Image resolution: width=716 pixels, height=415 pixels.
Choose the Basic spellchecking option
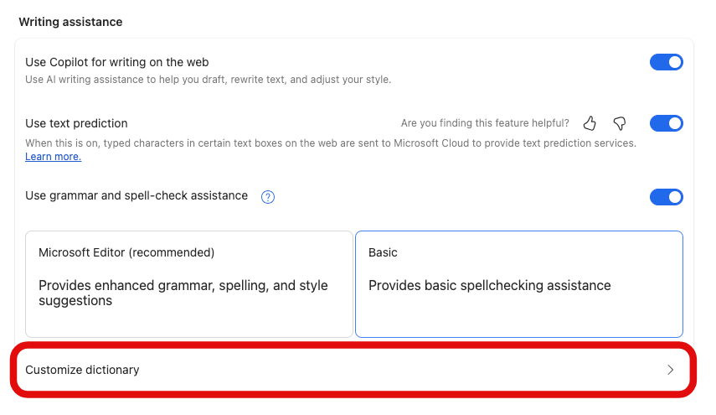tap(519, 283)
